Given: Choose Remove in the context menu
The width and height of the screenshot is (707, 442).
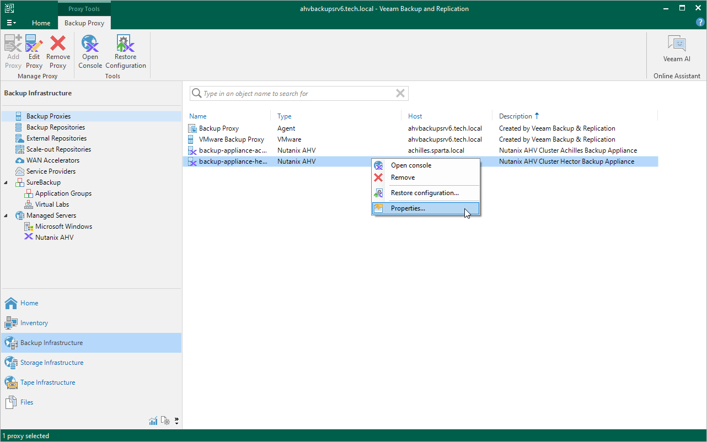Looking at the screenshot, I should (426, 177).
